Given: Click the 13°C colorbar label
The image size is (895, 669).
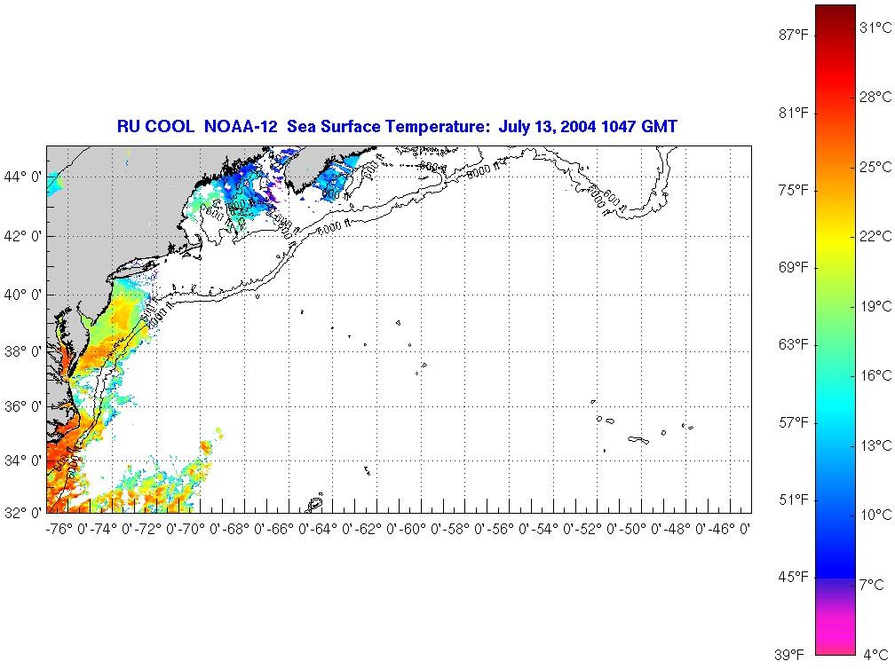Looking at the screenshot, I should [x=875, y=445].
